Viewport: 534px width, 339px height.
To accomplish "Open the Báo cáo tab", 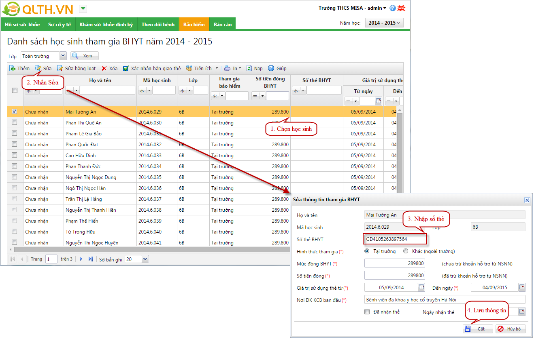I will click(223, 24).
